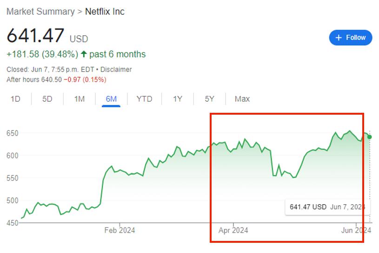Select the 6M range tab
The width and height of the screenshot is (379, 253).
(x=111, y=99)
